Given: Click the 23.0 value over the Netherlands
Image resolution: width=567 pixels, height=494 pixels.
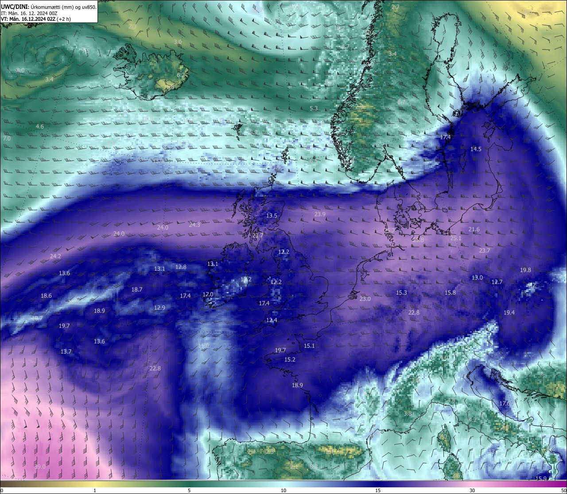Looking at the screenshot, I should [x=365, y=299].
